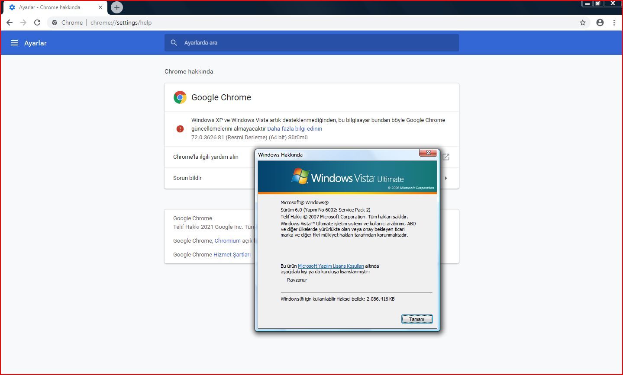The image size is (623, 375).
Task: Minimize the Chrome window
Action: 587,3
